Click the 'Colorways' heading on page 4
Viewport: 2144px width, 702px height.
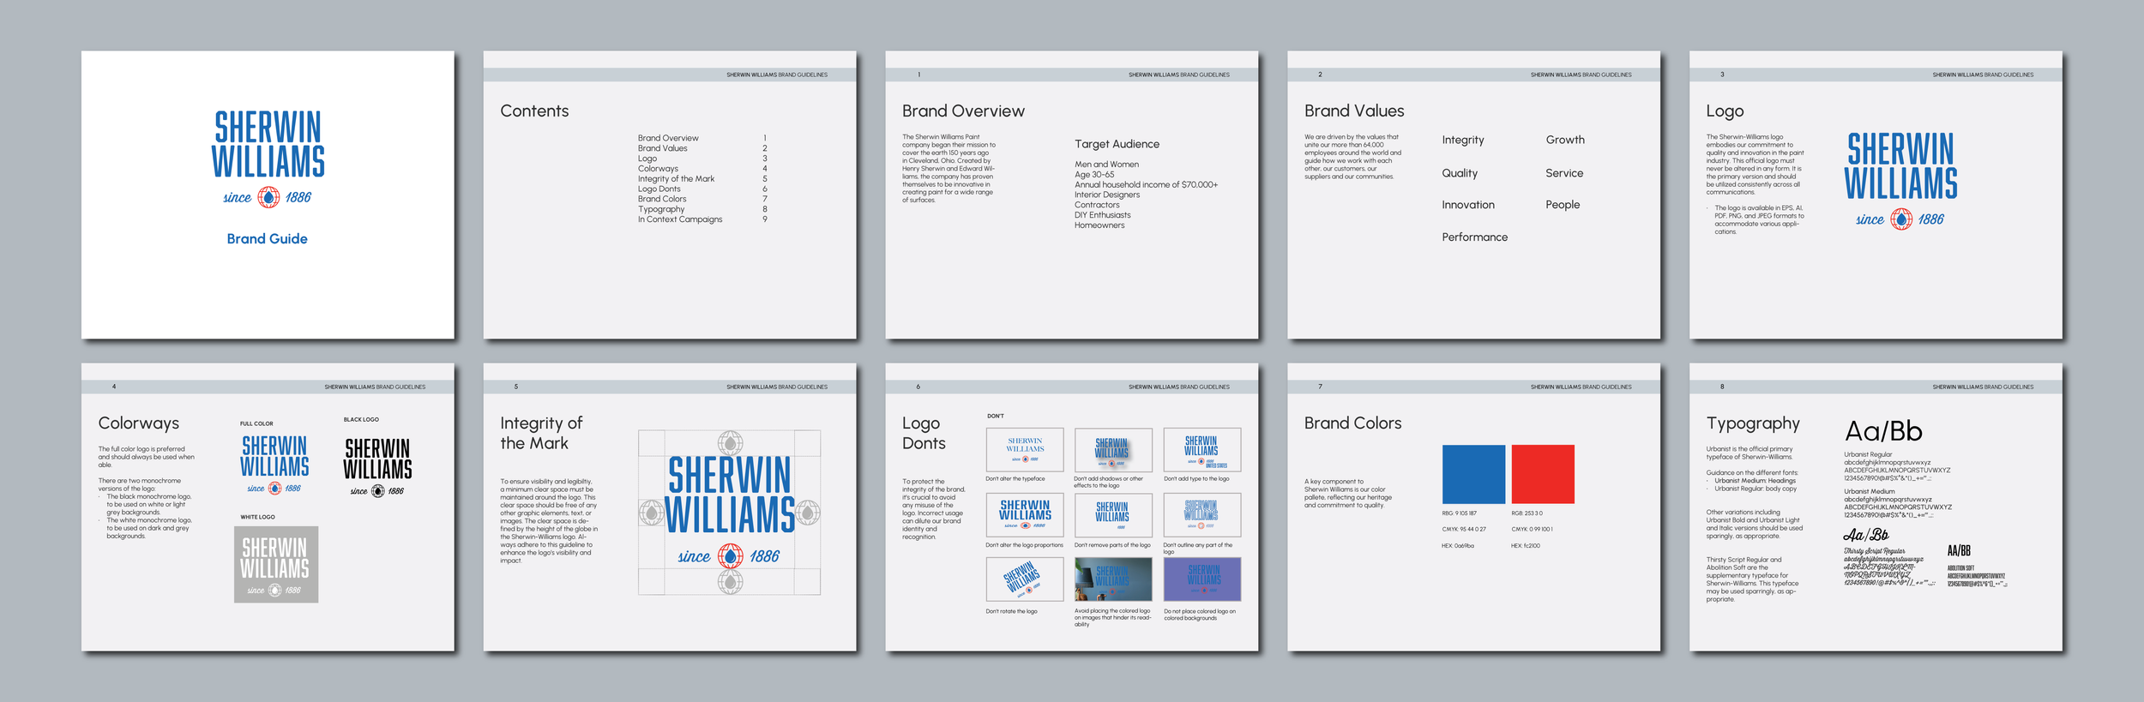tap(138, 423)
